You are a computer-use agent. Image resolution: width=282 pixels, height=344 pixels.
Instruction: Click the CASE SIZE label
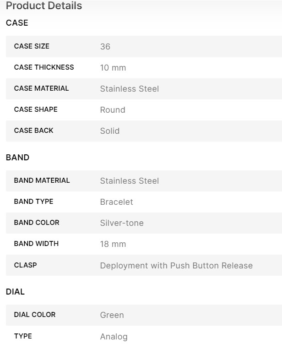tap(32, 46)
